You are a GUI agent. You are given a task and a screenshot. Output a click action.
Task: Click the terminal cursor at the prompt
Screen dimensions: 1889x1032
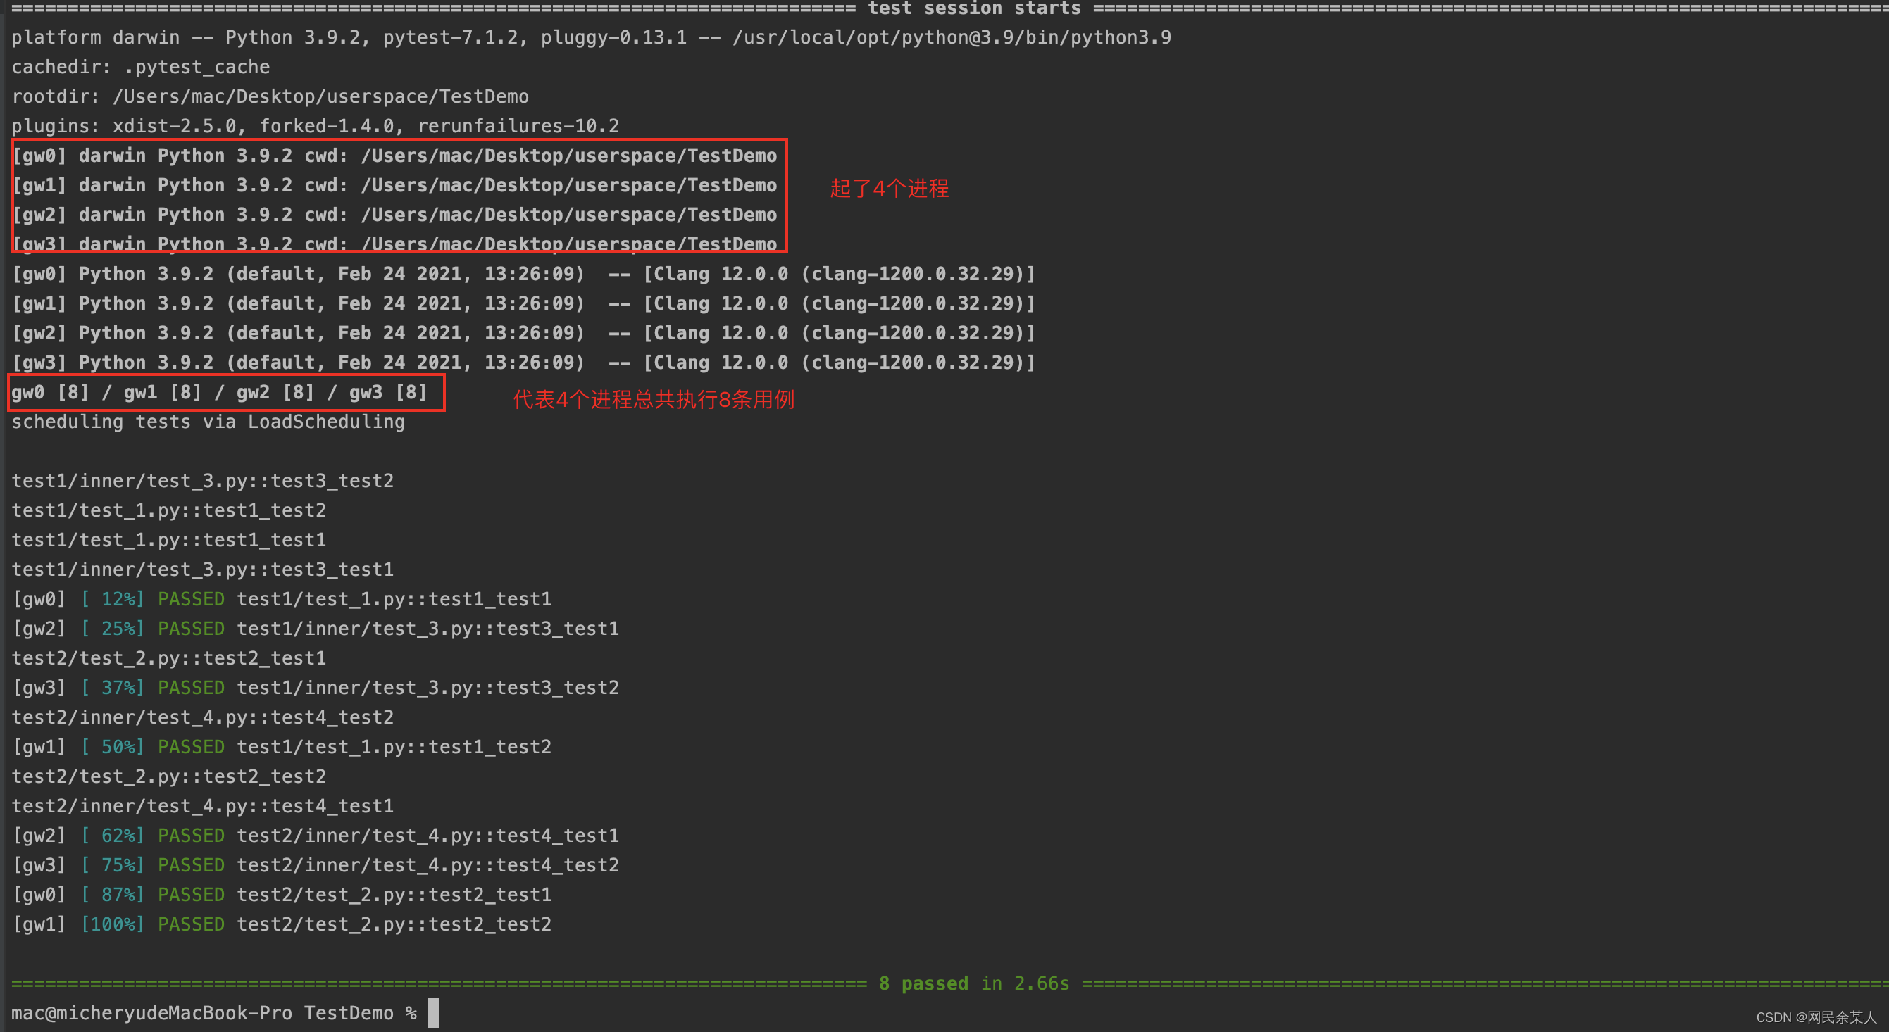click(x=434, y=1012)
